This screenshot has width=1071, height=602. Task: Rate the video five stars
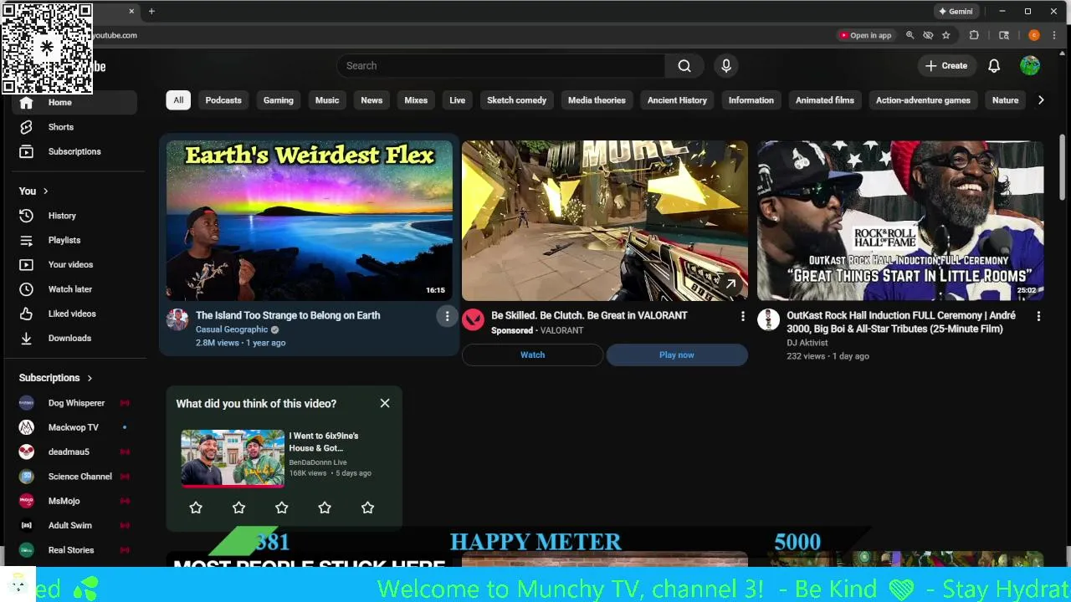367,508
